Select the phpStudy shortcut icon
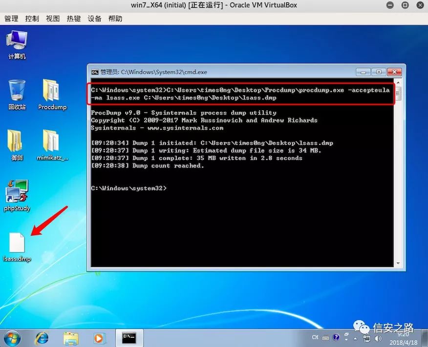 coord(17,196)
